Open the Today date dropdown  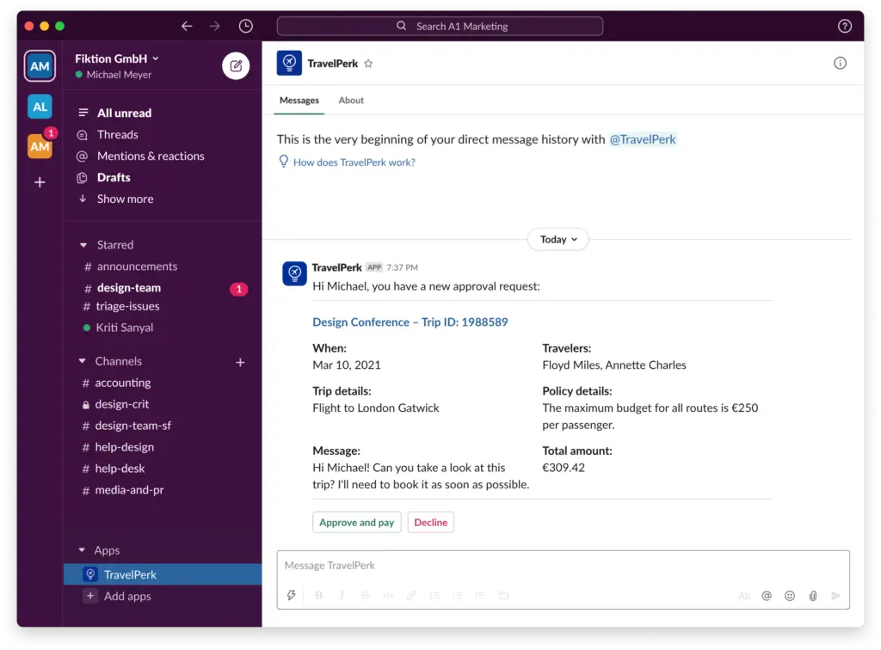(558, 240)
